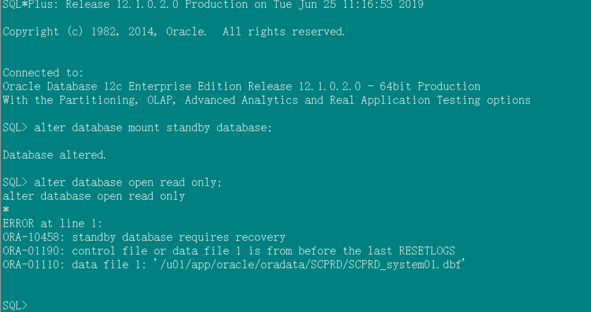Click the "ERROR at line 1:" text

click(x=52, y=223)
